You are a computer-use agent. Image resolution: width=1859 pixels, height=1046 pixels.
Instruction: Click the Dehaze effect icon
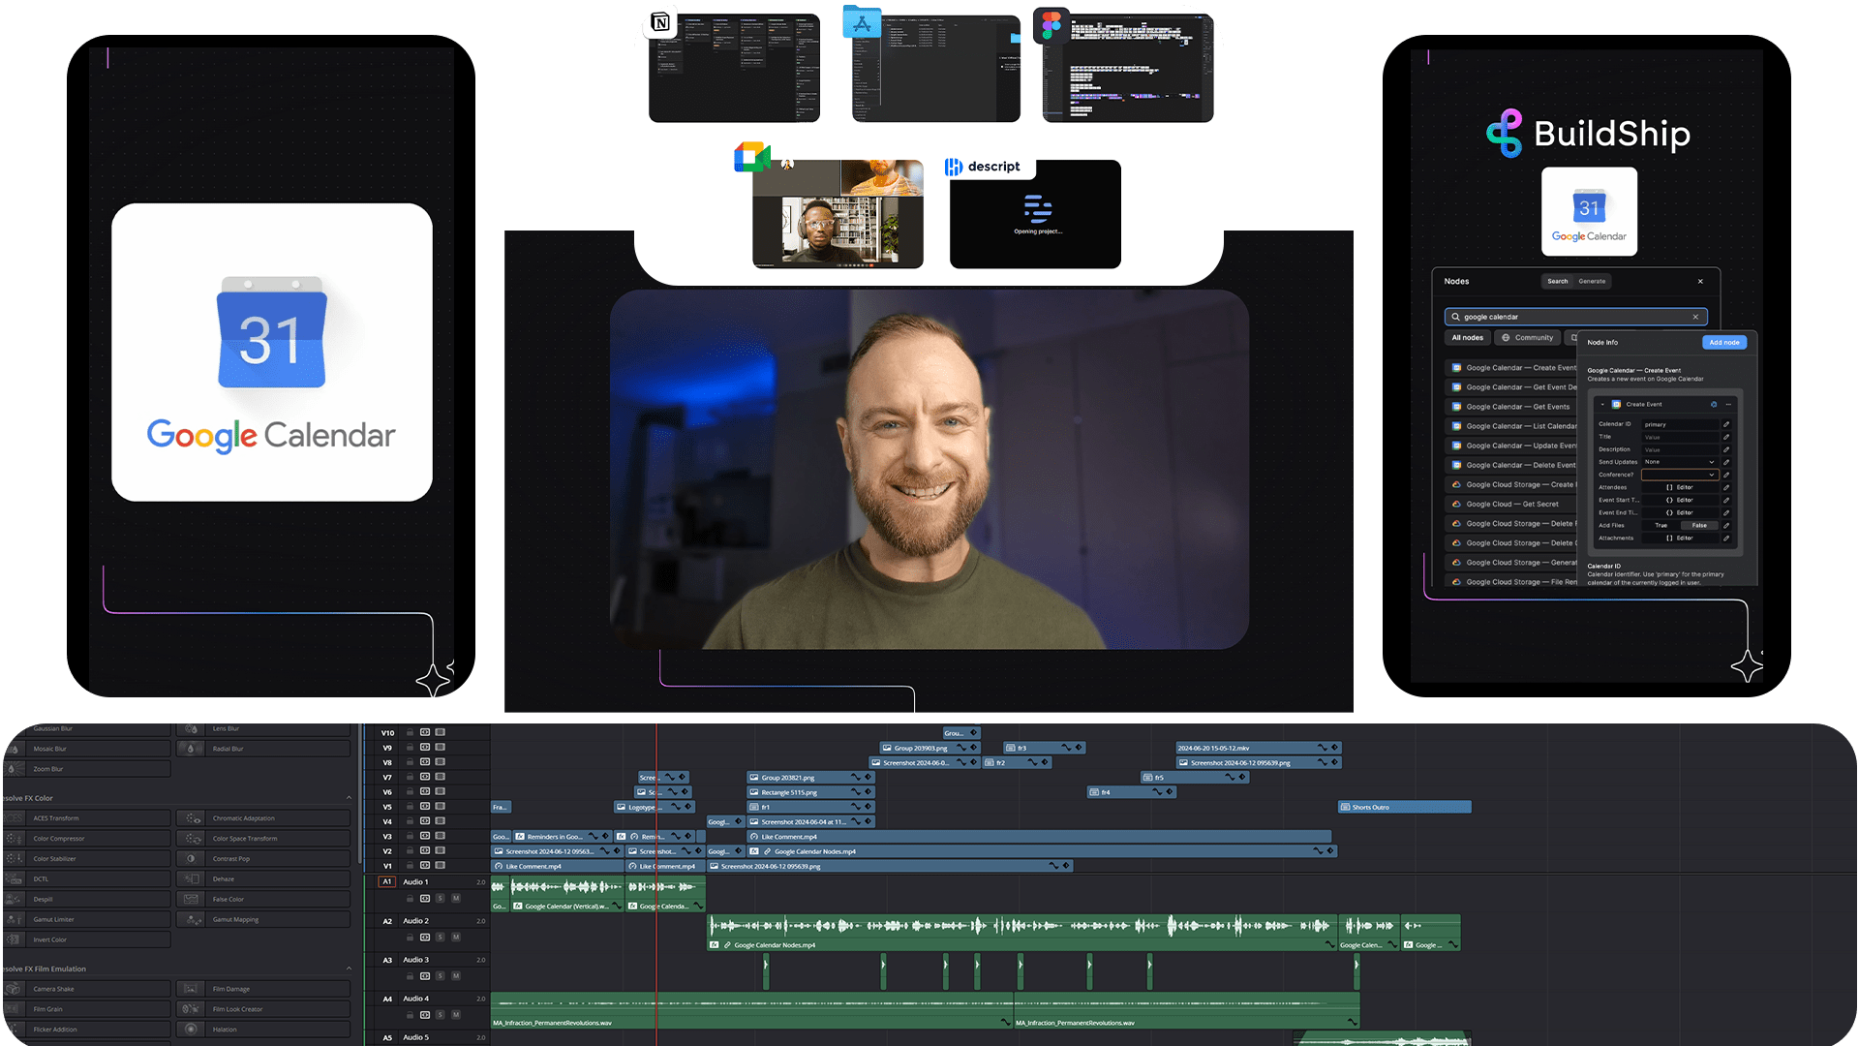pos(191,879)
